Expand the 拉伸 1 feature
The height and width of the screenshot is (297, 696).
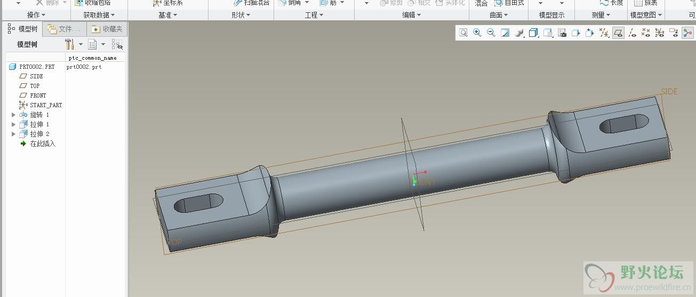(13, 124)
